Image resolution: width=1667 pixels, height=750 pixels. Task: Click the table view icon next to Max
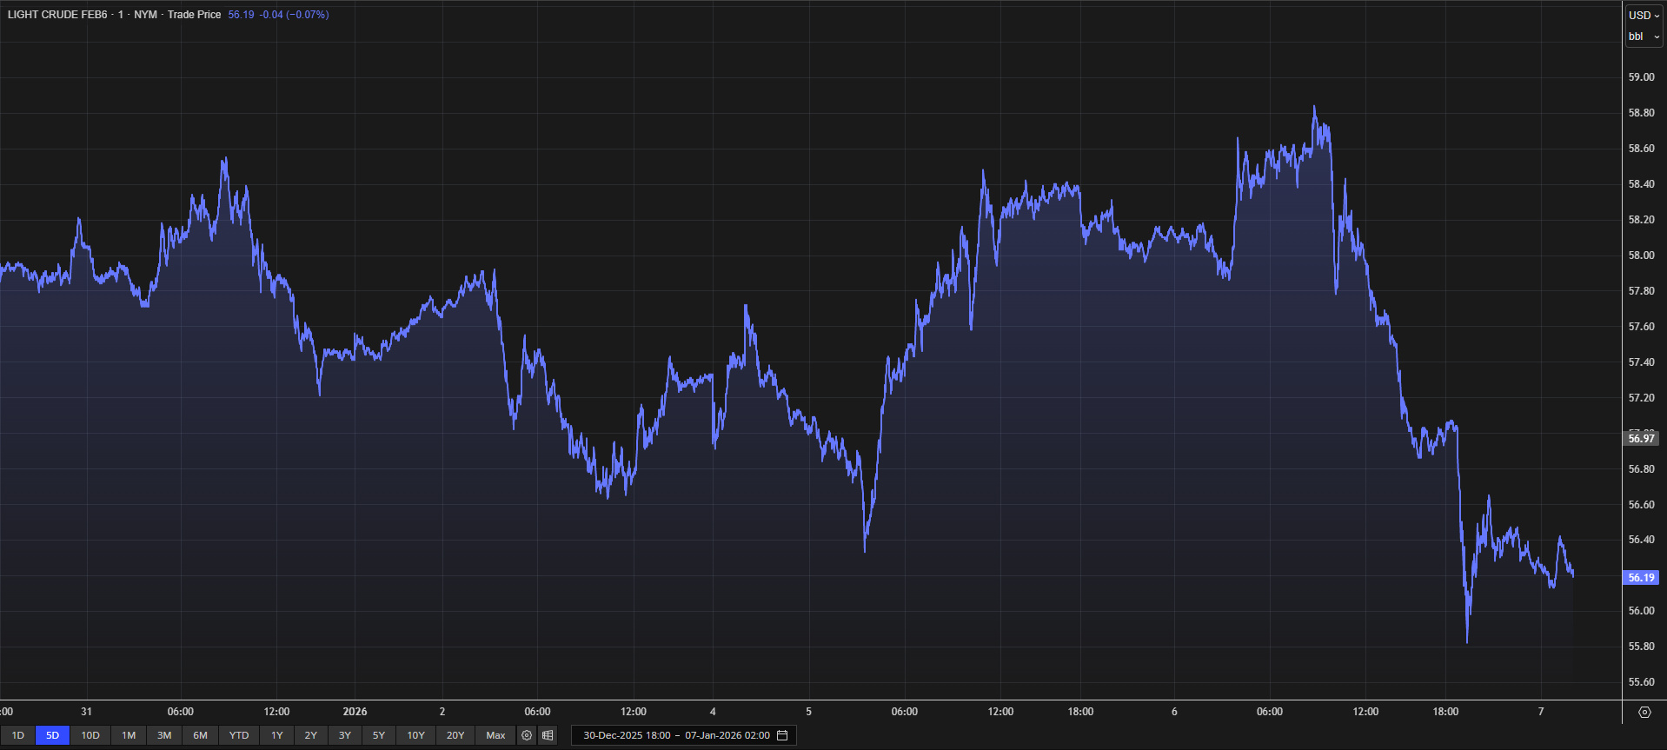click(548, 735)
